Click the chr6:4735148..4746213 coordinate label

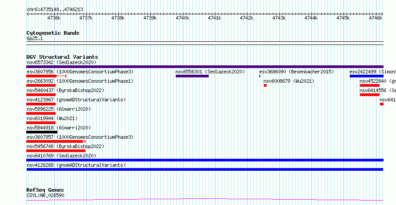tap(55, 10)
